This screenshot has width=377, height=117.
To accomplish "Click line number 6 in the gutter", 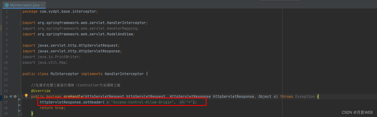I will [6, 40].
